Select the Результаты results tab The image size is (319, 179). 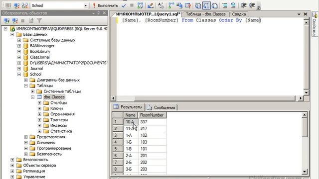pyautogui.click(x=128, y=107)
